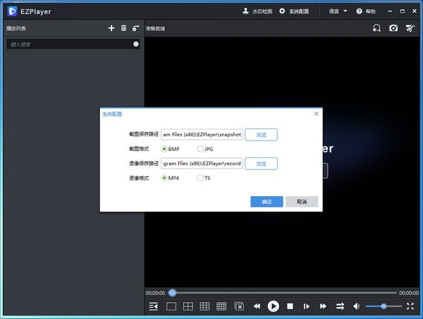Screen dimensions: 423x319
Task: Open the 语言 language dropdown
Action: point(338,11)
